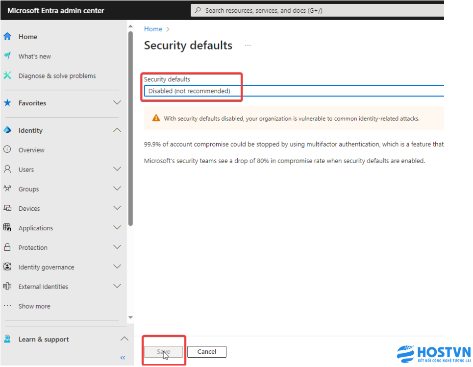Click the Microsoft Entra admin center title
Viewport: 473px width, 367px height.
pyautogui.click(x=56, y=11)
